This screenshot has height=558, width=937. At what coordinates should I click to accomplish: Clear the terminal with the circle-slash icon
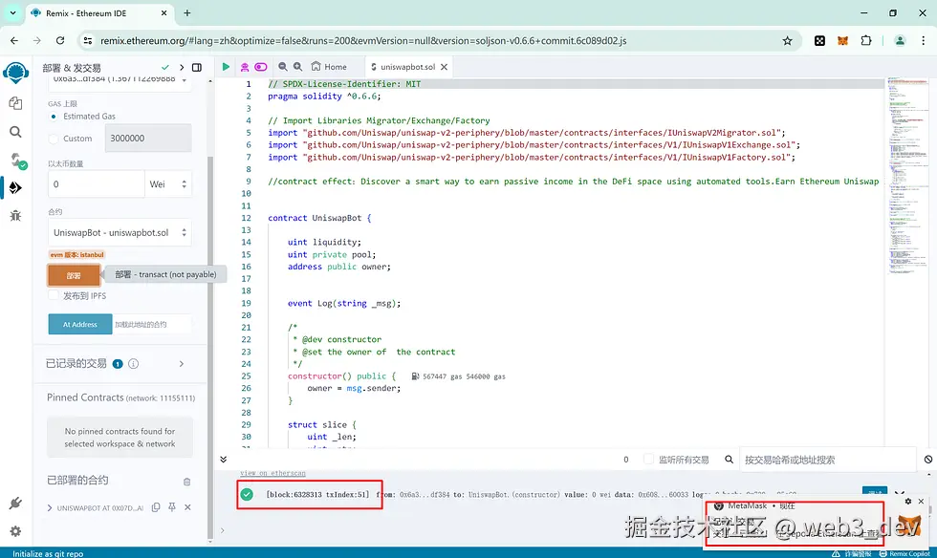pyautogui.click(x=928, y=460)
